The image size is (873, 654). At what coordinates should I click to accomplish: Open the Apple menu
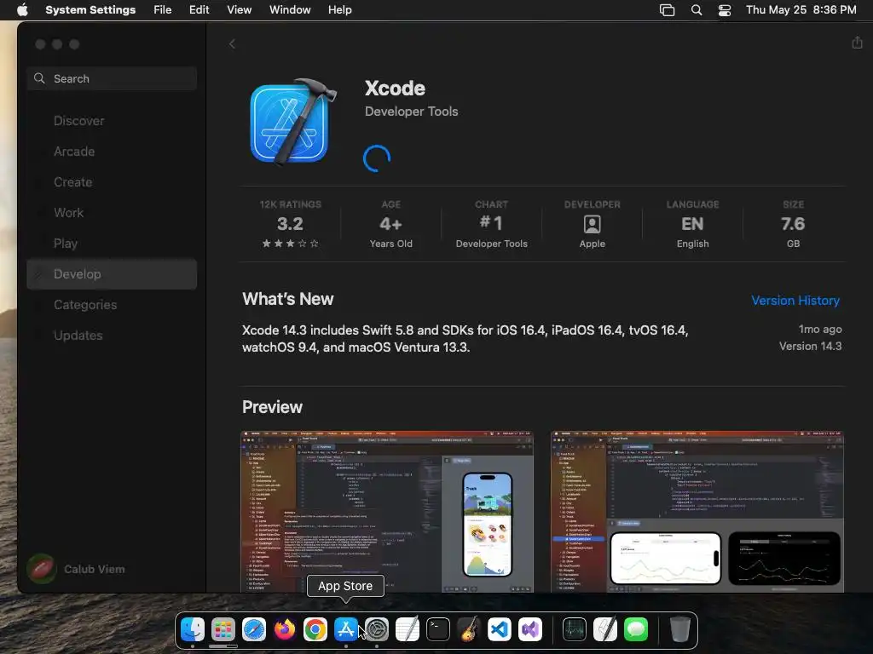(x=22, y=9)
